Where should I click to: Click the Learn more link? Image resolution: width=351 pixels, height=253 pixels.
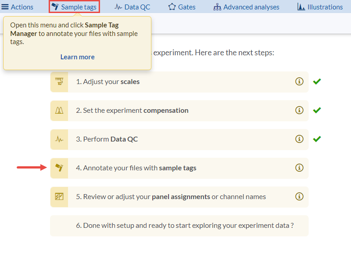(77, 57)
